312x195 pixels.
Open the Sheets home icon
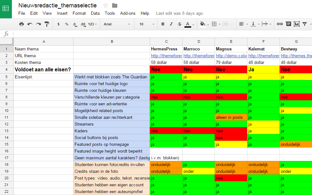(6, 9)
